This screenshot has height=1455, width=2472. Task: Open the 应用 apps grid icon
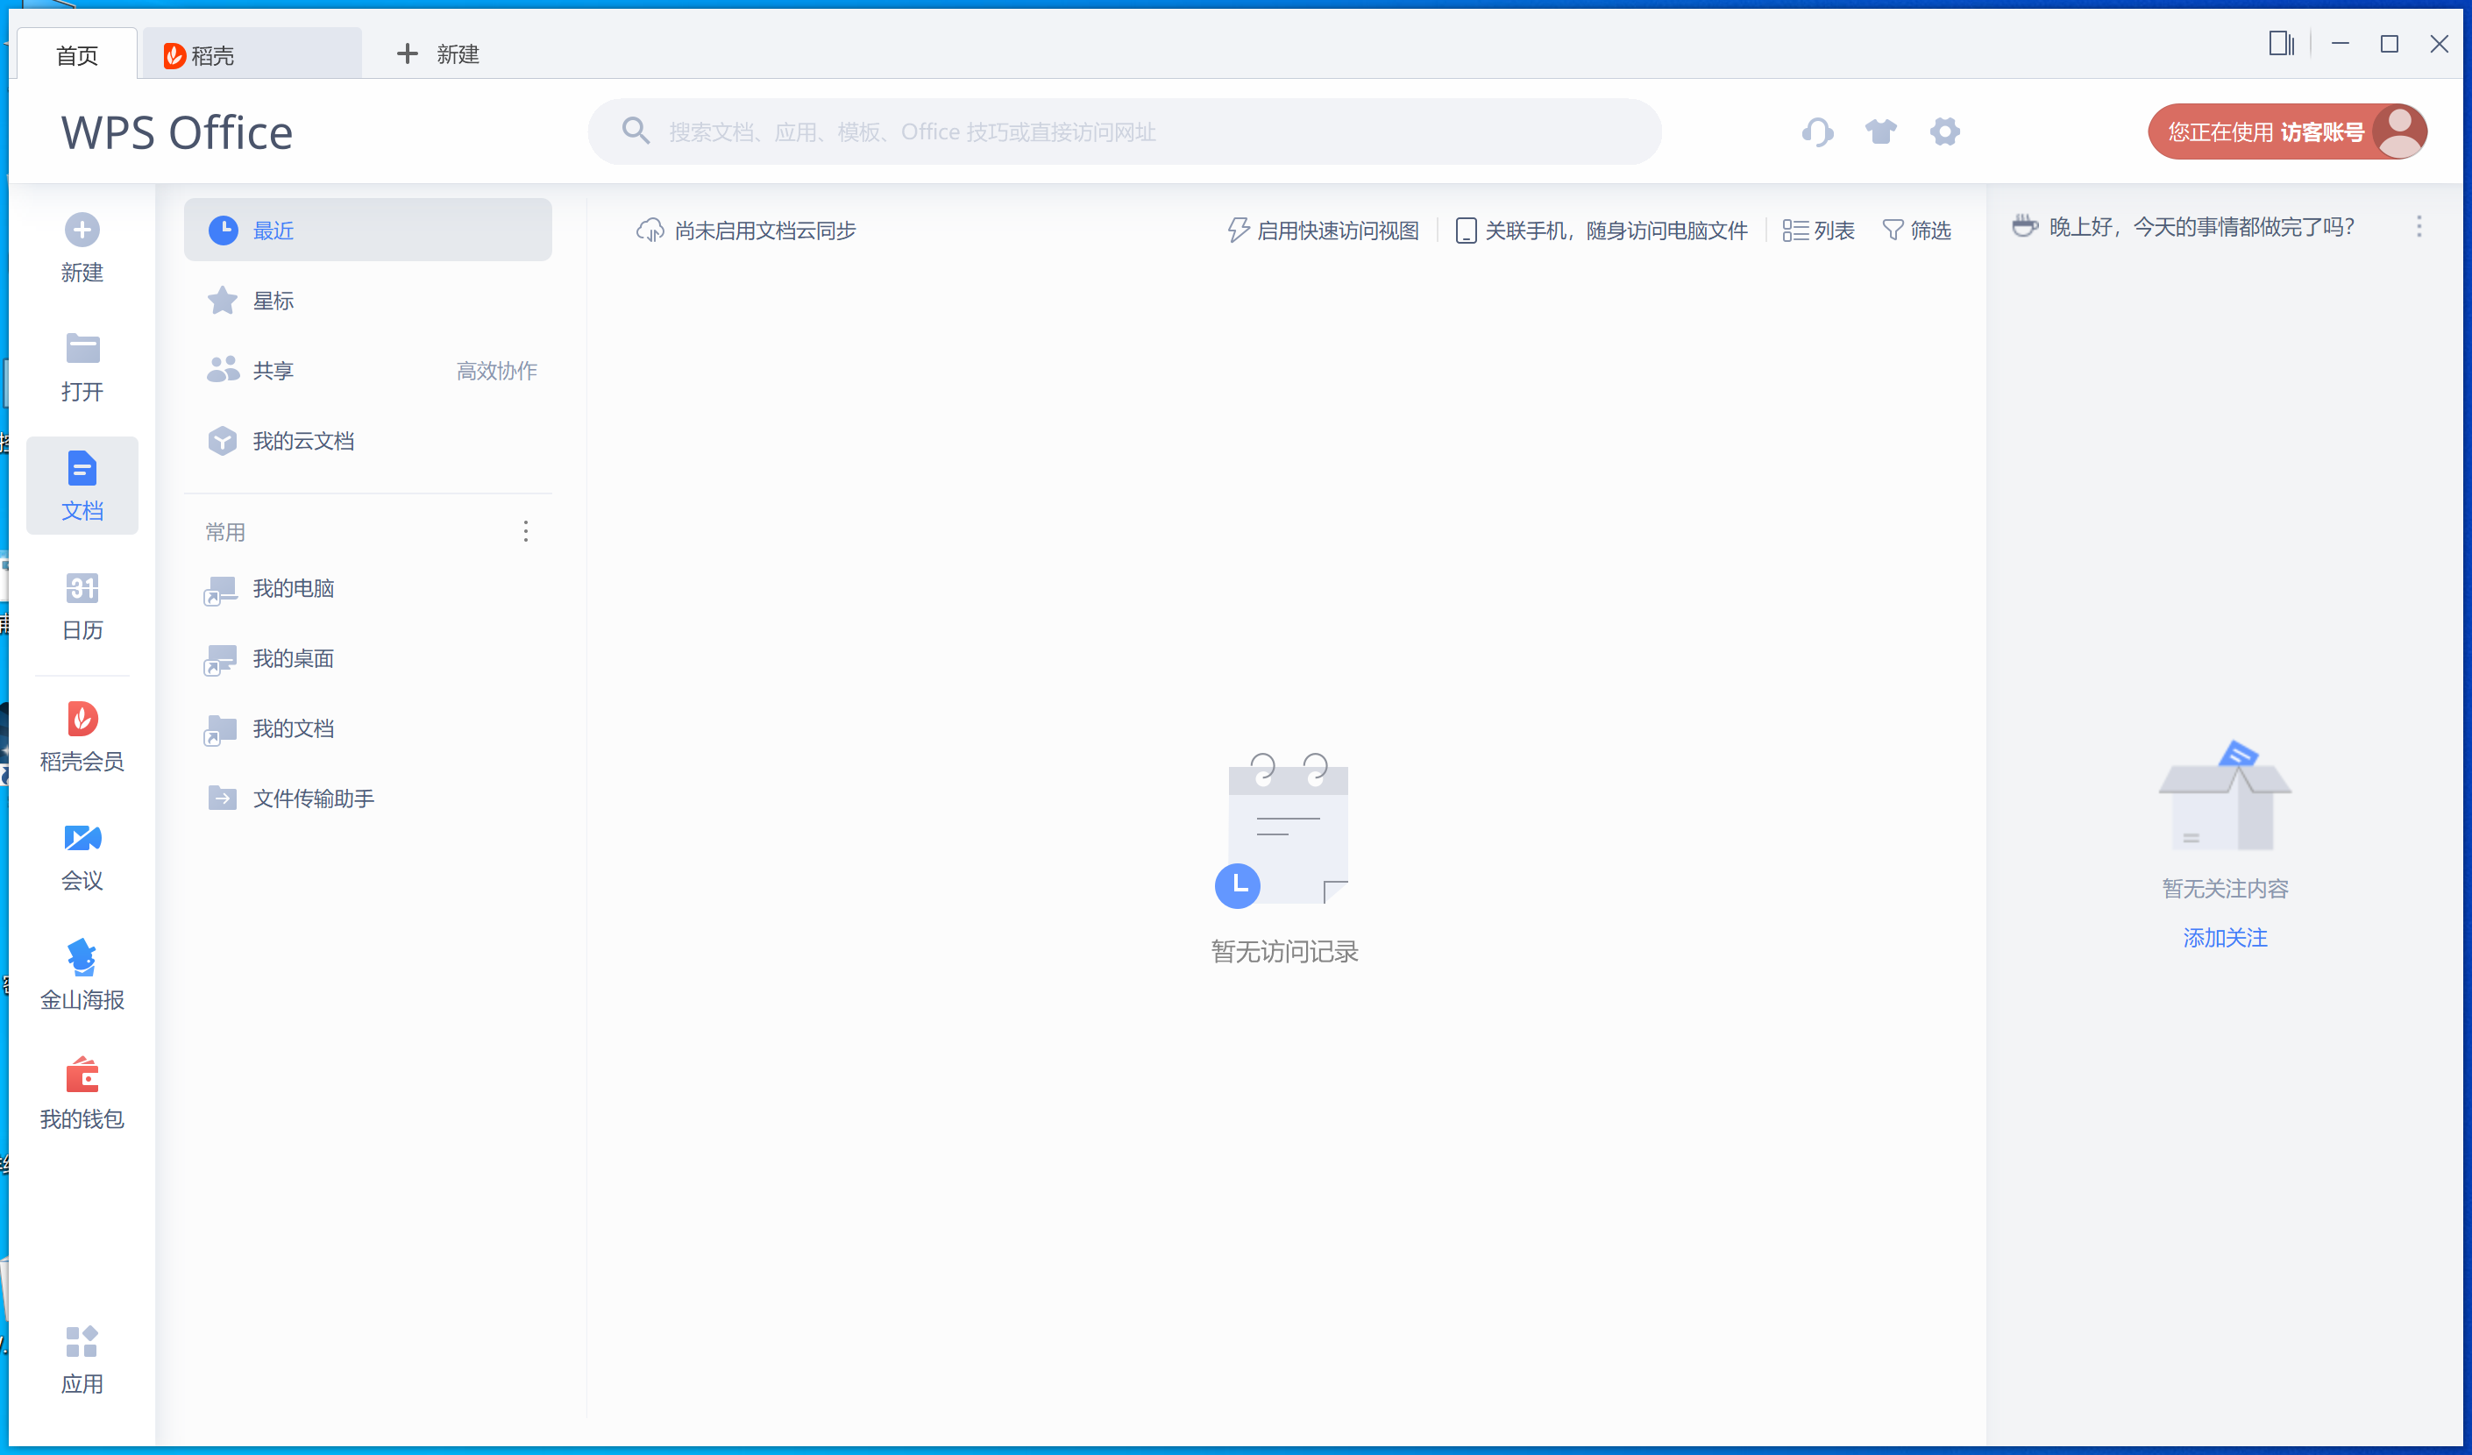82,1342
